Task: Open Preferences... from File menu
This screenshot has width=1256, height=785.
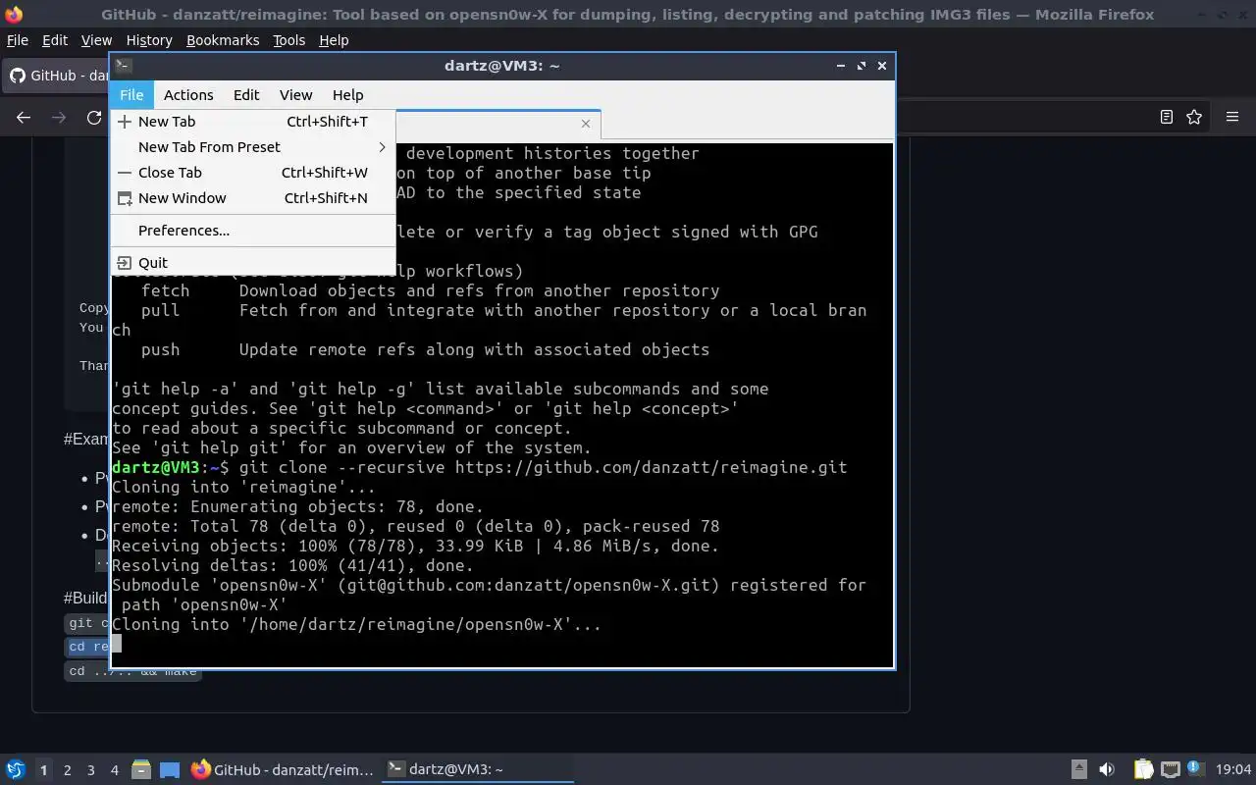Action: 253,231
